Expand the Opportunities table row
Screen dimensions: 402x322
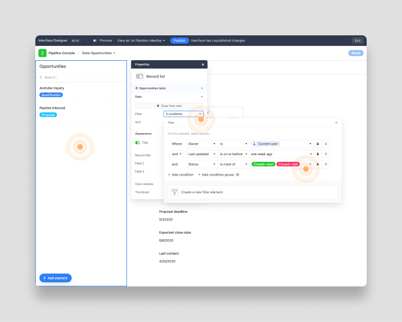[169, 88]
